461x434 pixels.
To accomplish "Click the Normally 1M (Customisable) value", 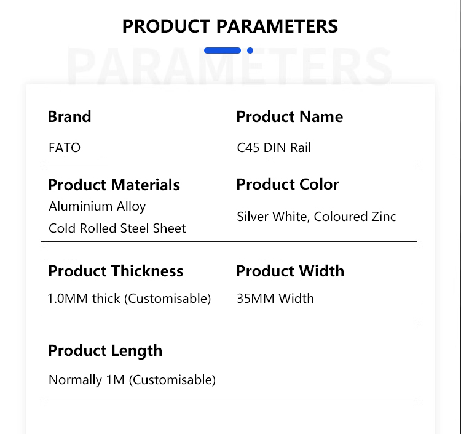I will pos(132,380).
